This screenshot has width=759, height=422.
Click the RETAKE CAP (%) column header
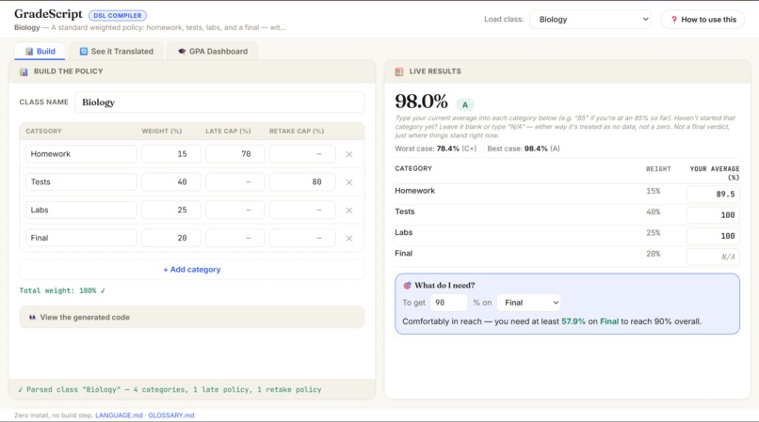297,131
